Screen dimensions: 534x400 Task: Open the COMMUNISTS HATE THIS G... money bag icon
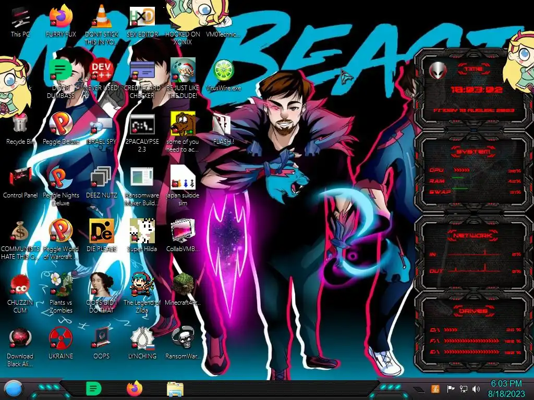pyautogui.click(x=20, y=240)
